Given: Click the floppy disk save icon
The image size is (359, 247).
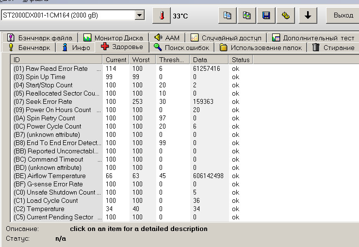Looking at the screenshot, I should tap(266, 16).
